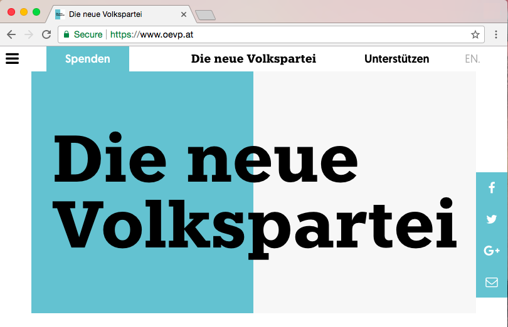Click the tab's favicon

coord(60,14)
